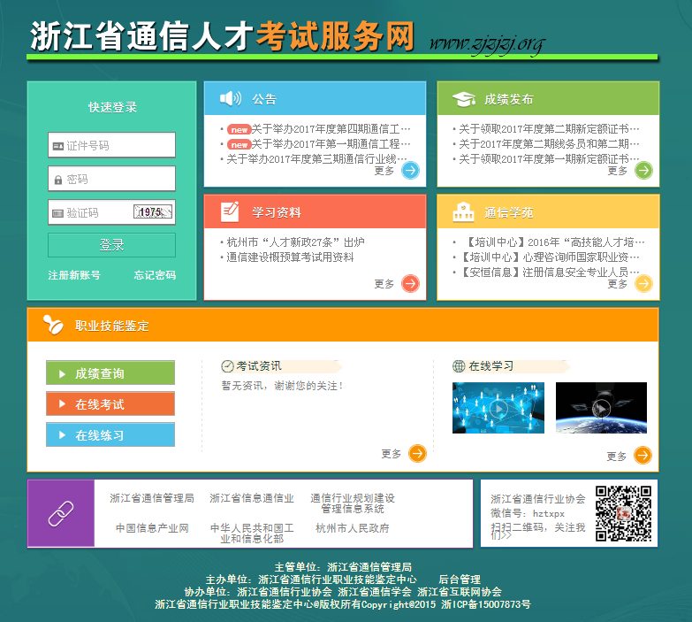
Task: Open the 浙江省通信管理局 friendly link
Action: coord(151,498)
